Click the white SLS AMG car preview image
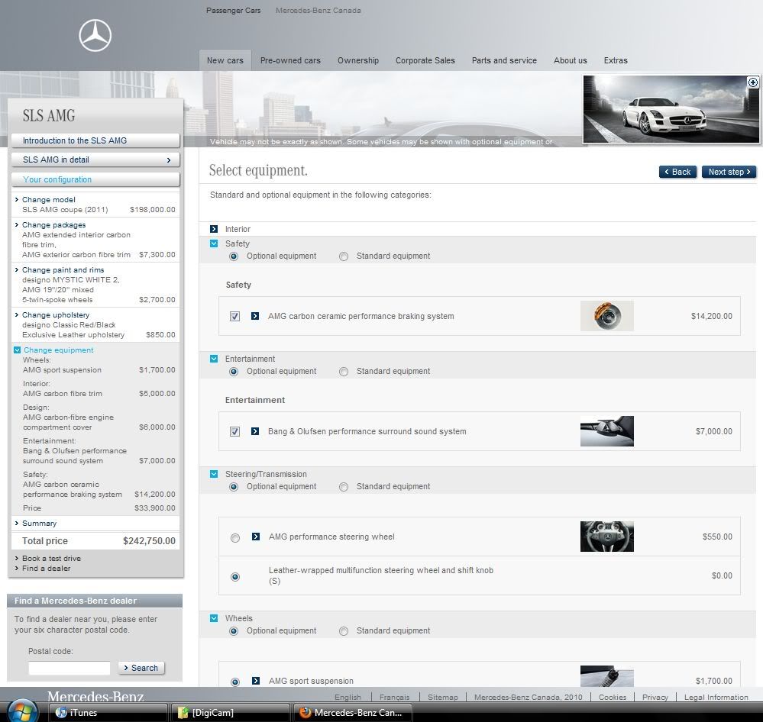Viewport: 763px width, 722px height. click(671, 109)
